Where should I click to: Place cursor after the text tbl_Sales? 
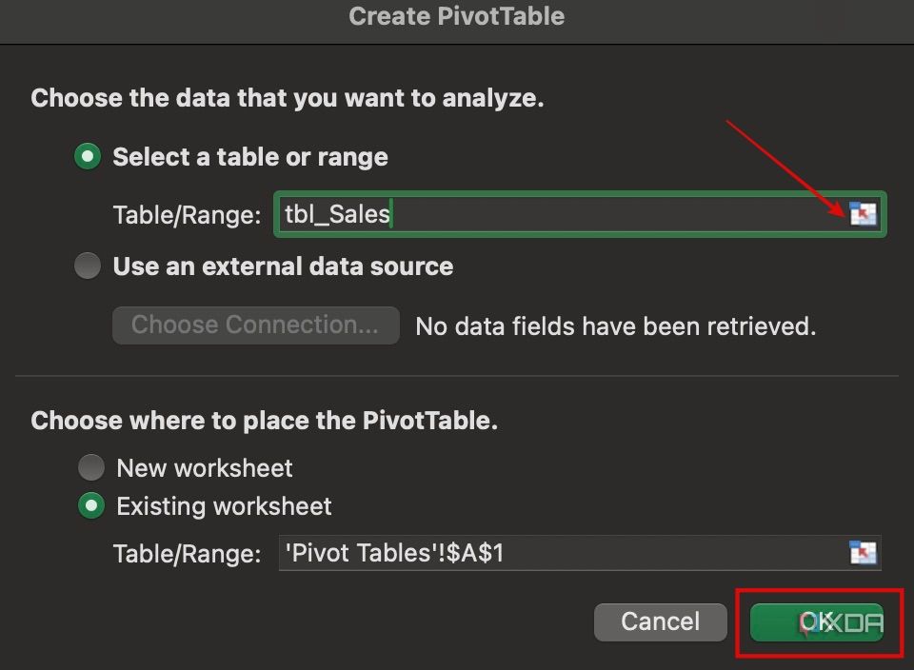point(390,214)
